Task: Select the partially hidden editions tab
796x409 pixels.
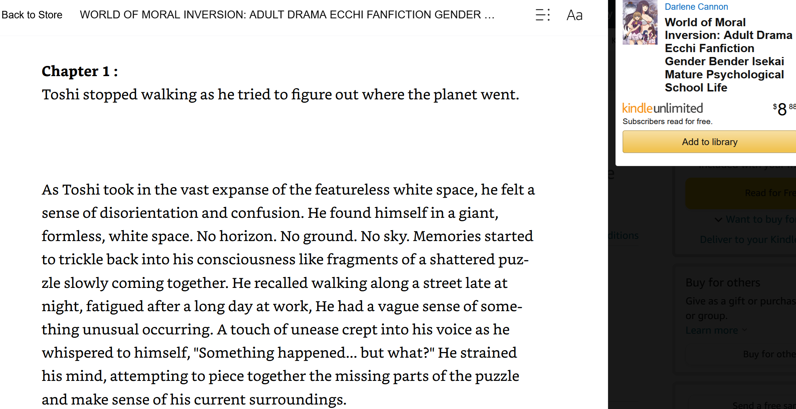Action: (623, 236)
